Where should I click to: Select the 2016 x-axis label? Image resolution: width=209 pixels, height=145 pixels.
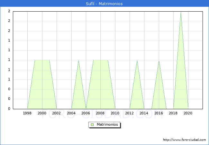click(x=159, y=113)
